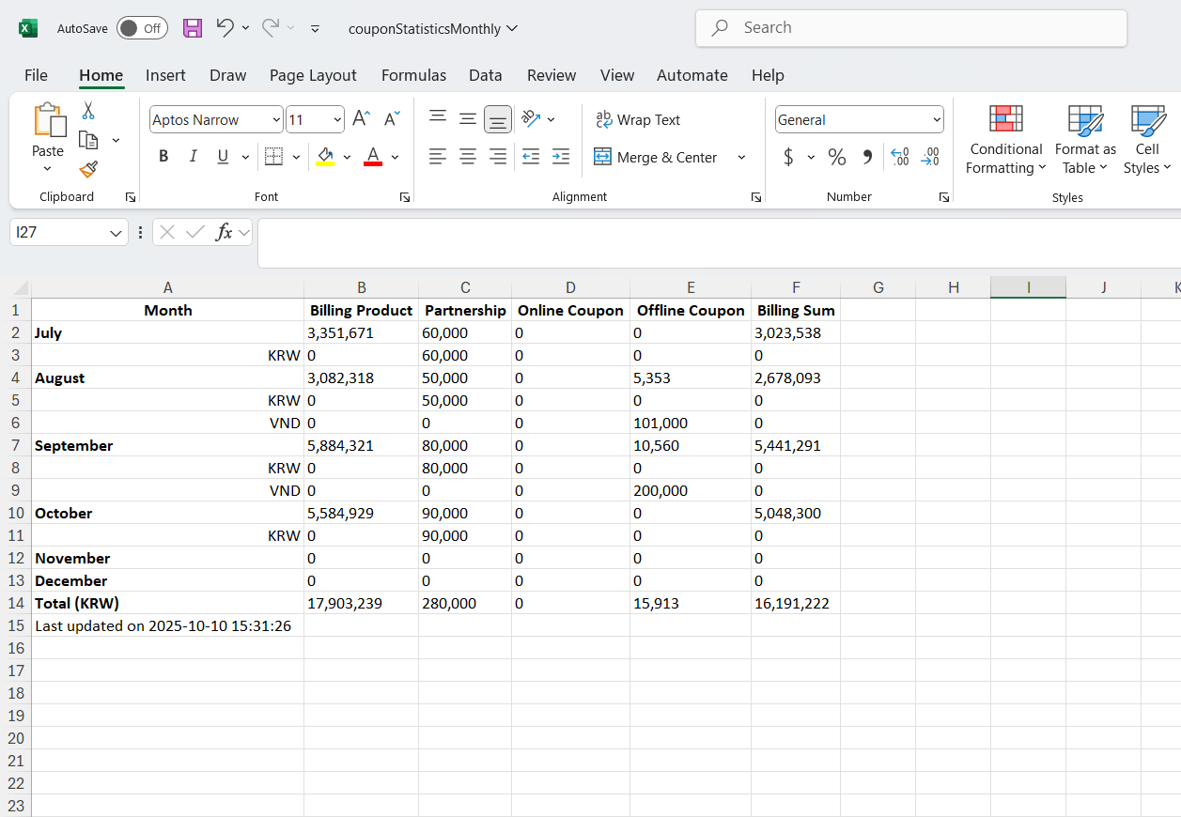Screen dimensions: 1181x817
Task: Open the font name dropdown
Action: [275, 119]
